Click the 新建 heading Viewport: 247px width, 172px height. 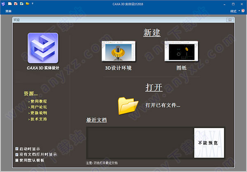coord(152,33)
